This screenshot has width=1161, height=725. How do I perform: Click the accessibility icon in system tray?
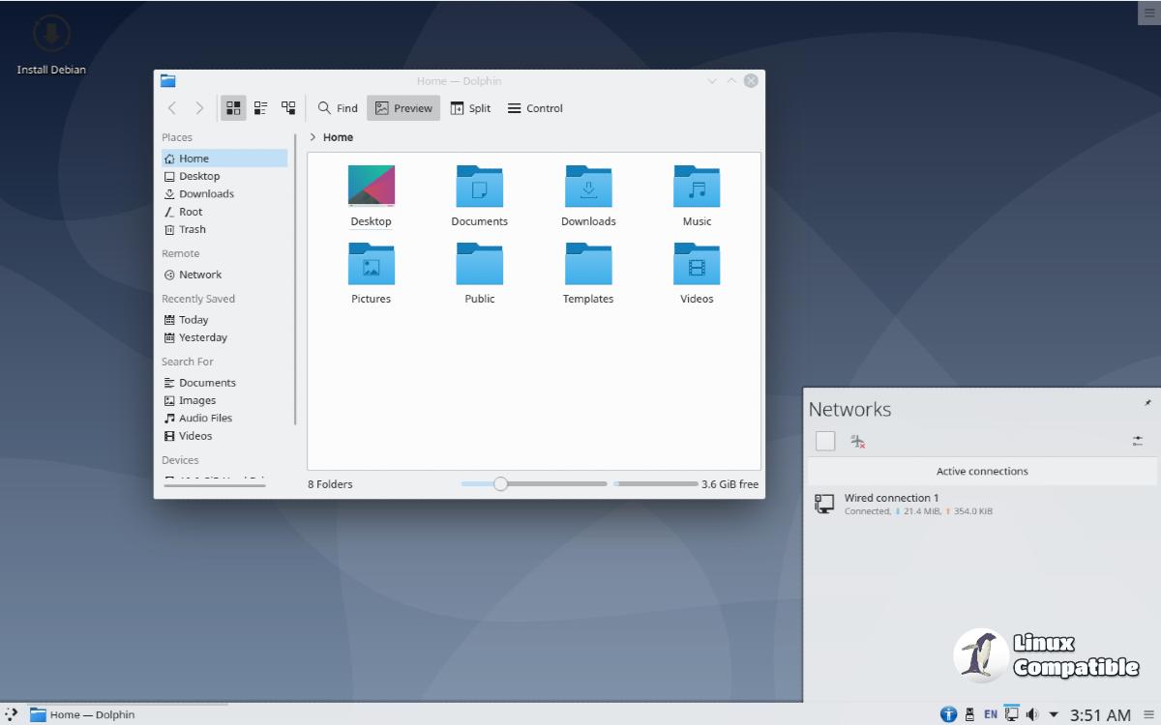point(948,714)
